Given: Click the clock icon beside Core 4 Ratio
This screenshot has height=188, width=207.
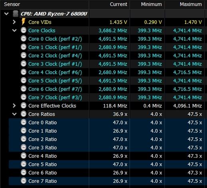Looking at the screenshot, I should point(24,156).
